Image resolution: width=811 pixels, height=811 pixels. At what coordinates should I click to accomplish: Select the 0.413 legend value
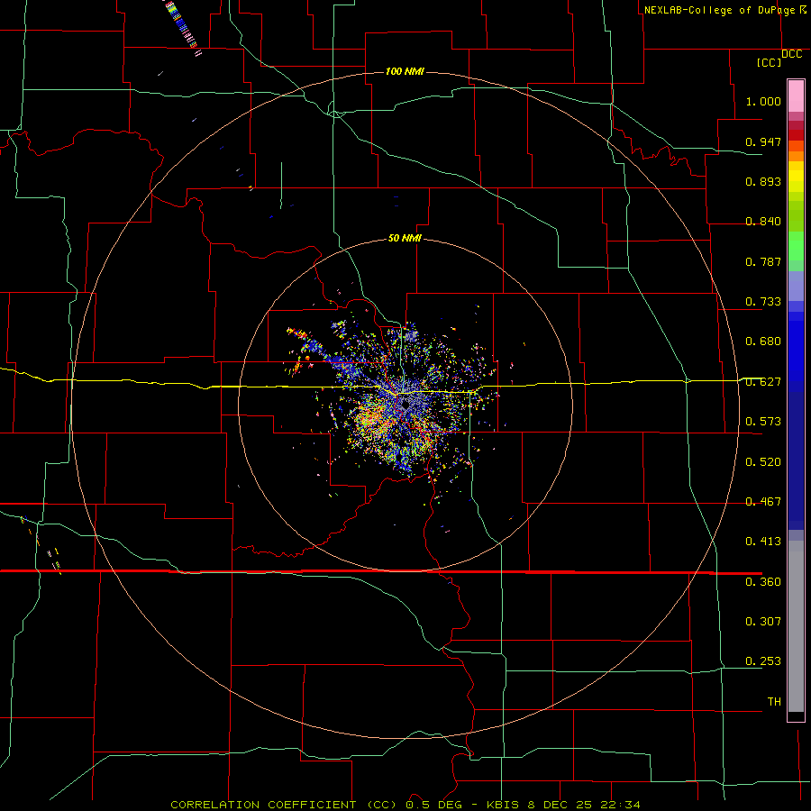[763, 542]
